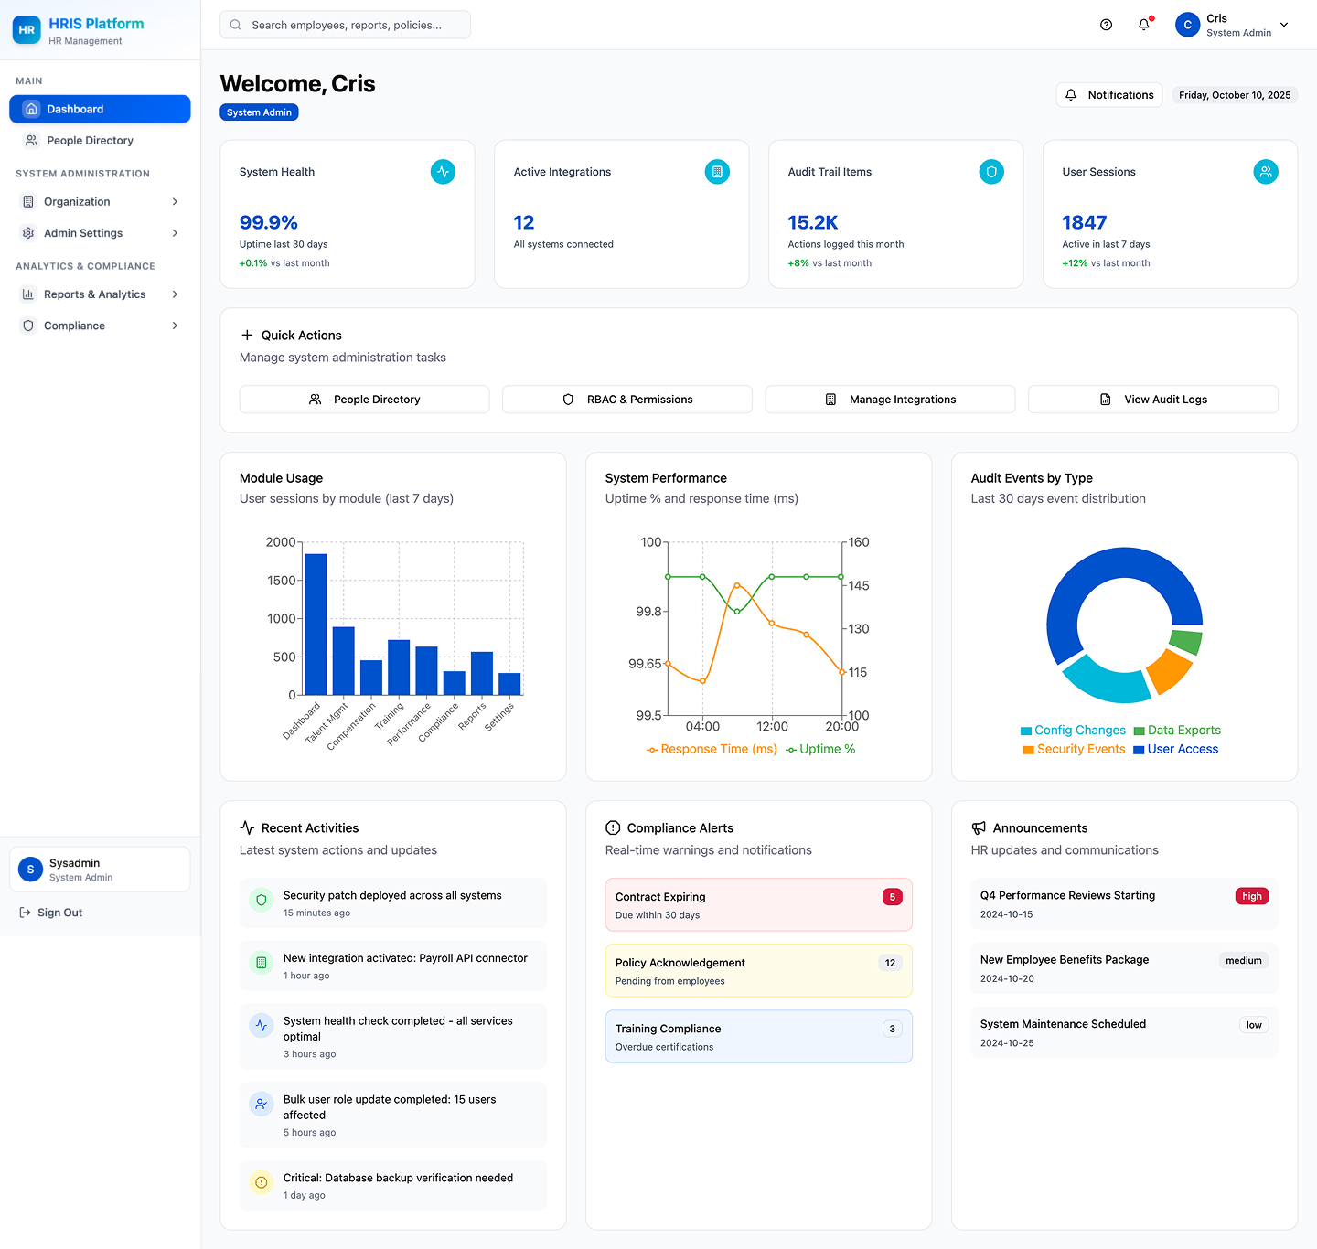Open the RBAC & Permissions quick action

pos(627,400)
